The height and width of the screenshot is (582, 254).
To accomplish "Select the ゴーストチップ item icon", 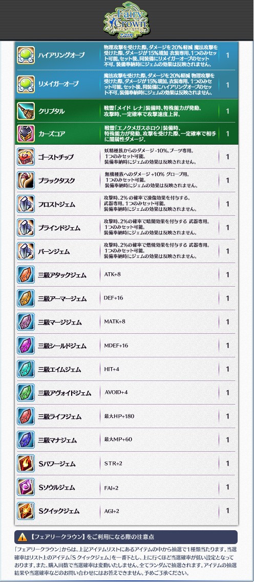I will (26, 156).
